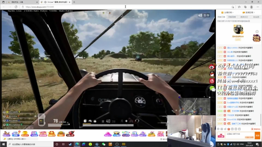Open the 粉丝团 tab
The height and width of the screenshot is (147, 262).
pos(256,17)
